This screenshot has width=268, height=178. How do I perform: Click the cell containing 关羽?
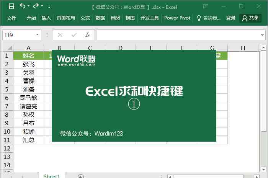[x=29, y=73]
